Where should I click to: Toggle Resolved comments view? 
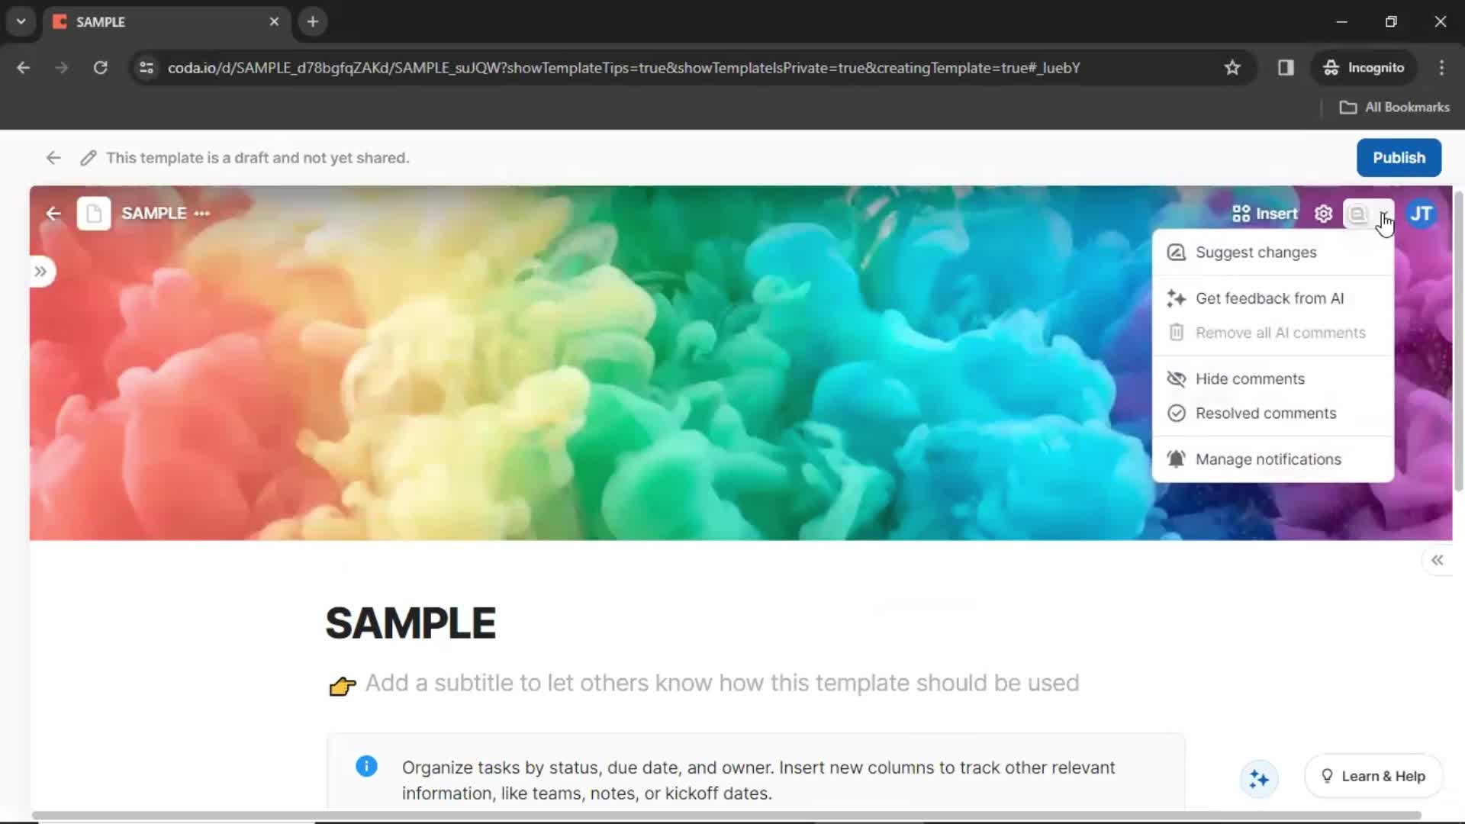point(1267,414)
